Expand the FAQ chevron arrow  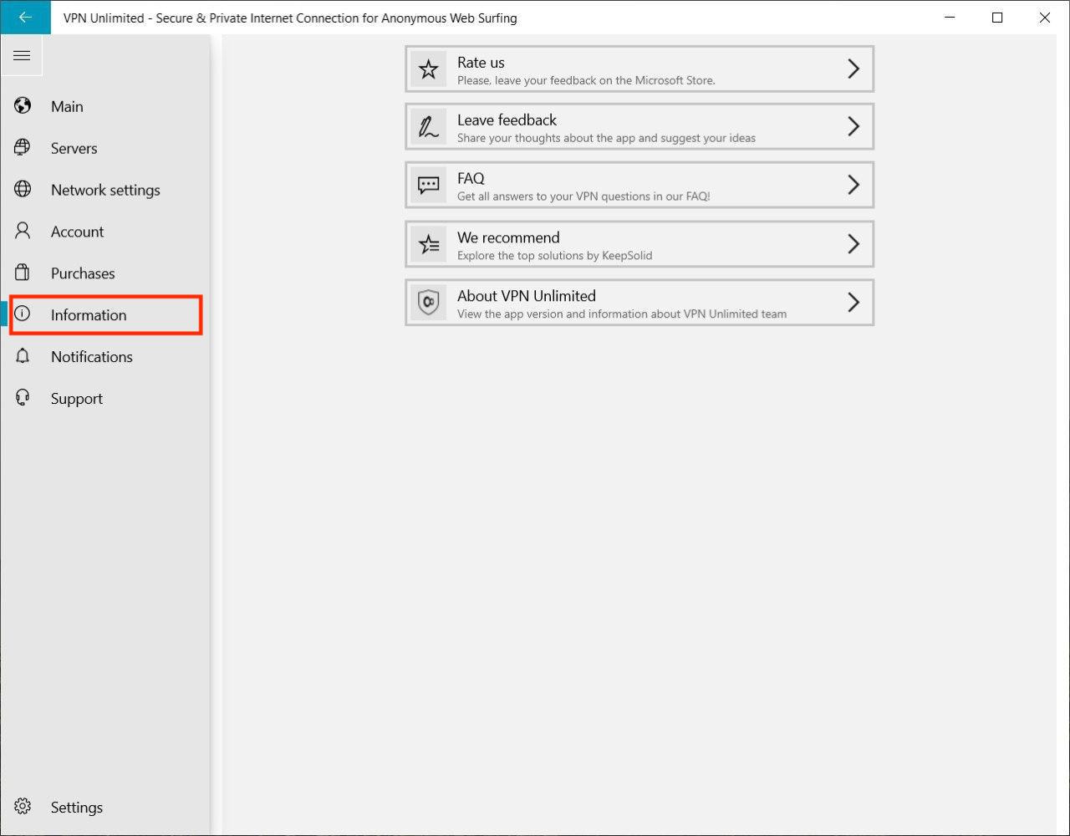pos(853,185)
